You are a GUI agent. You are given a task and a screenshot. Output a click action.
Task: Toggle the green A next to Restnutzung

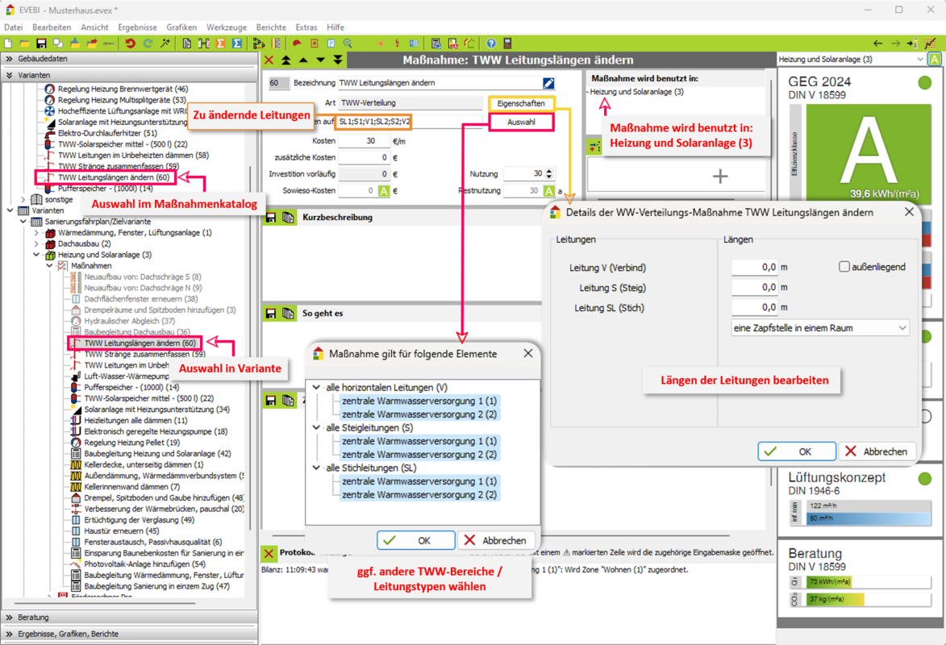pos(548,191)
